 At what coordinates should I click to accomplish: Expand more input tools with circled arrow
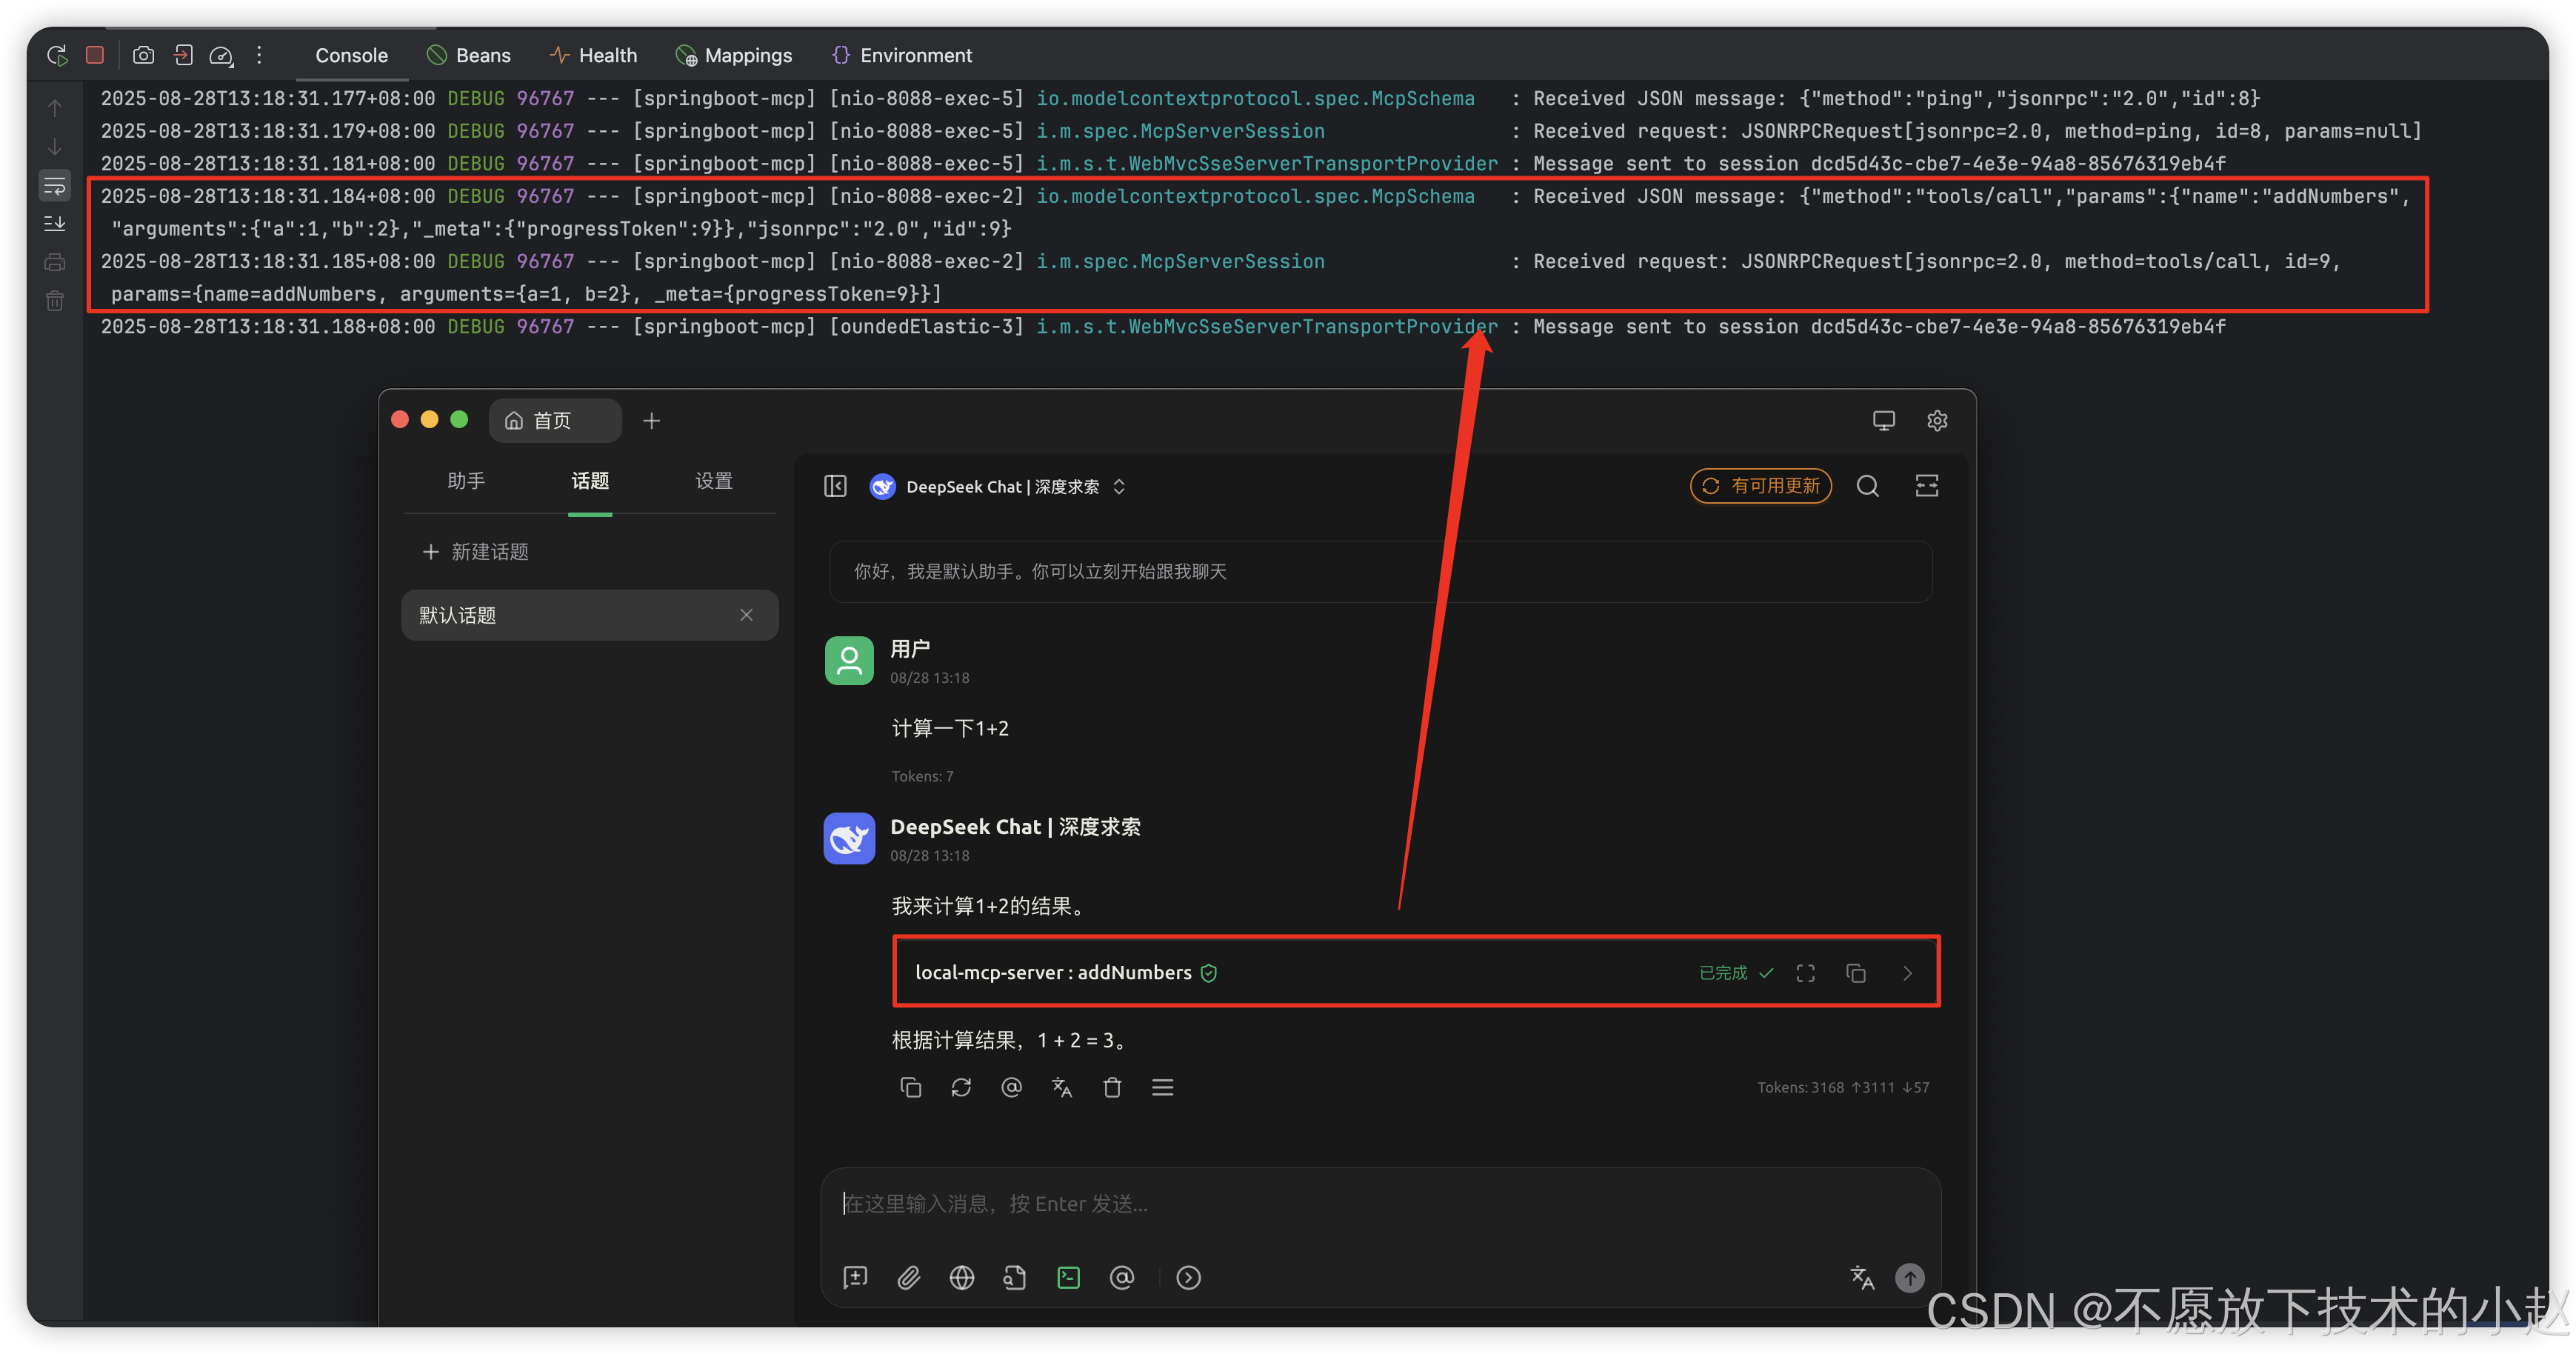(1188, 1277)
